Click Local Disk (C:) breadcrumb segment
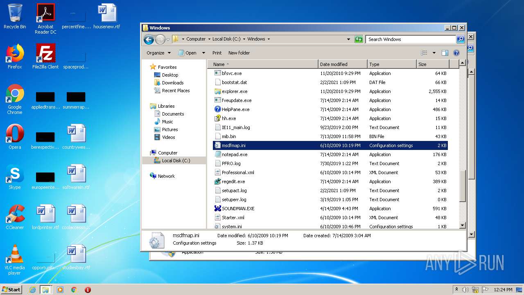The height and width of the screenshot is (295, 524). coord(226,39)
